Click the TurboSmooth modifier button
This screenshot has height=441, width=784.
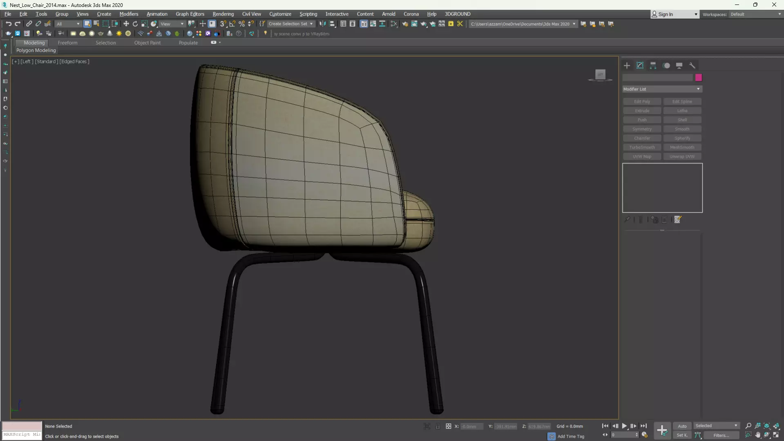click(642, 147)
